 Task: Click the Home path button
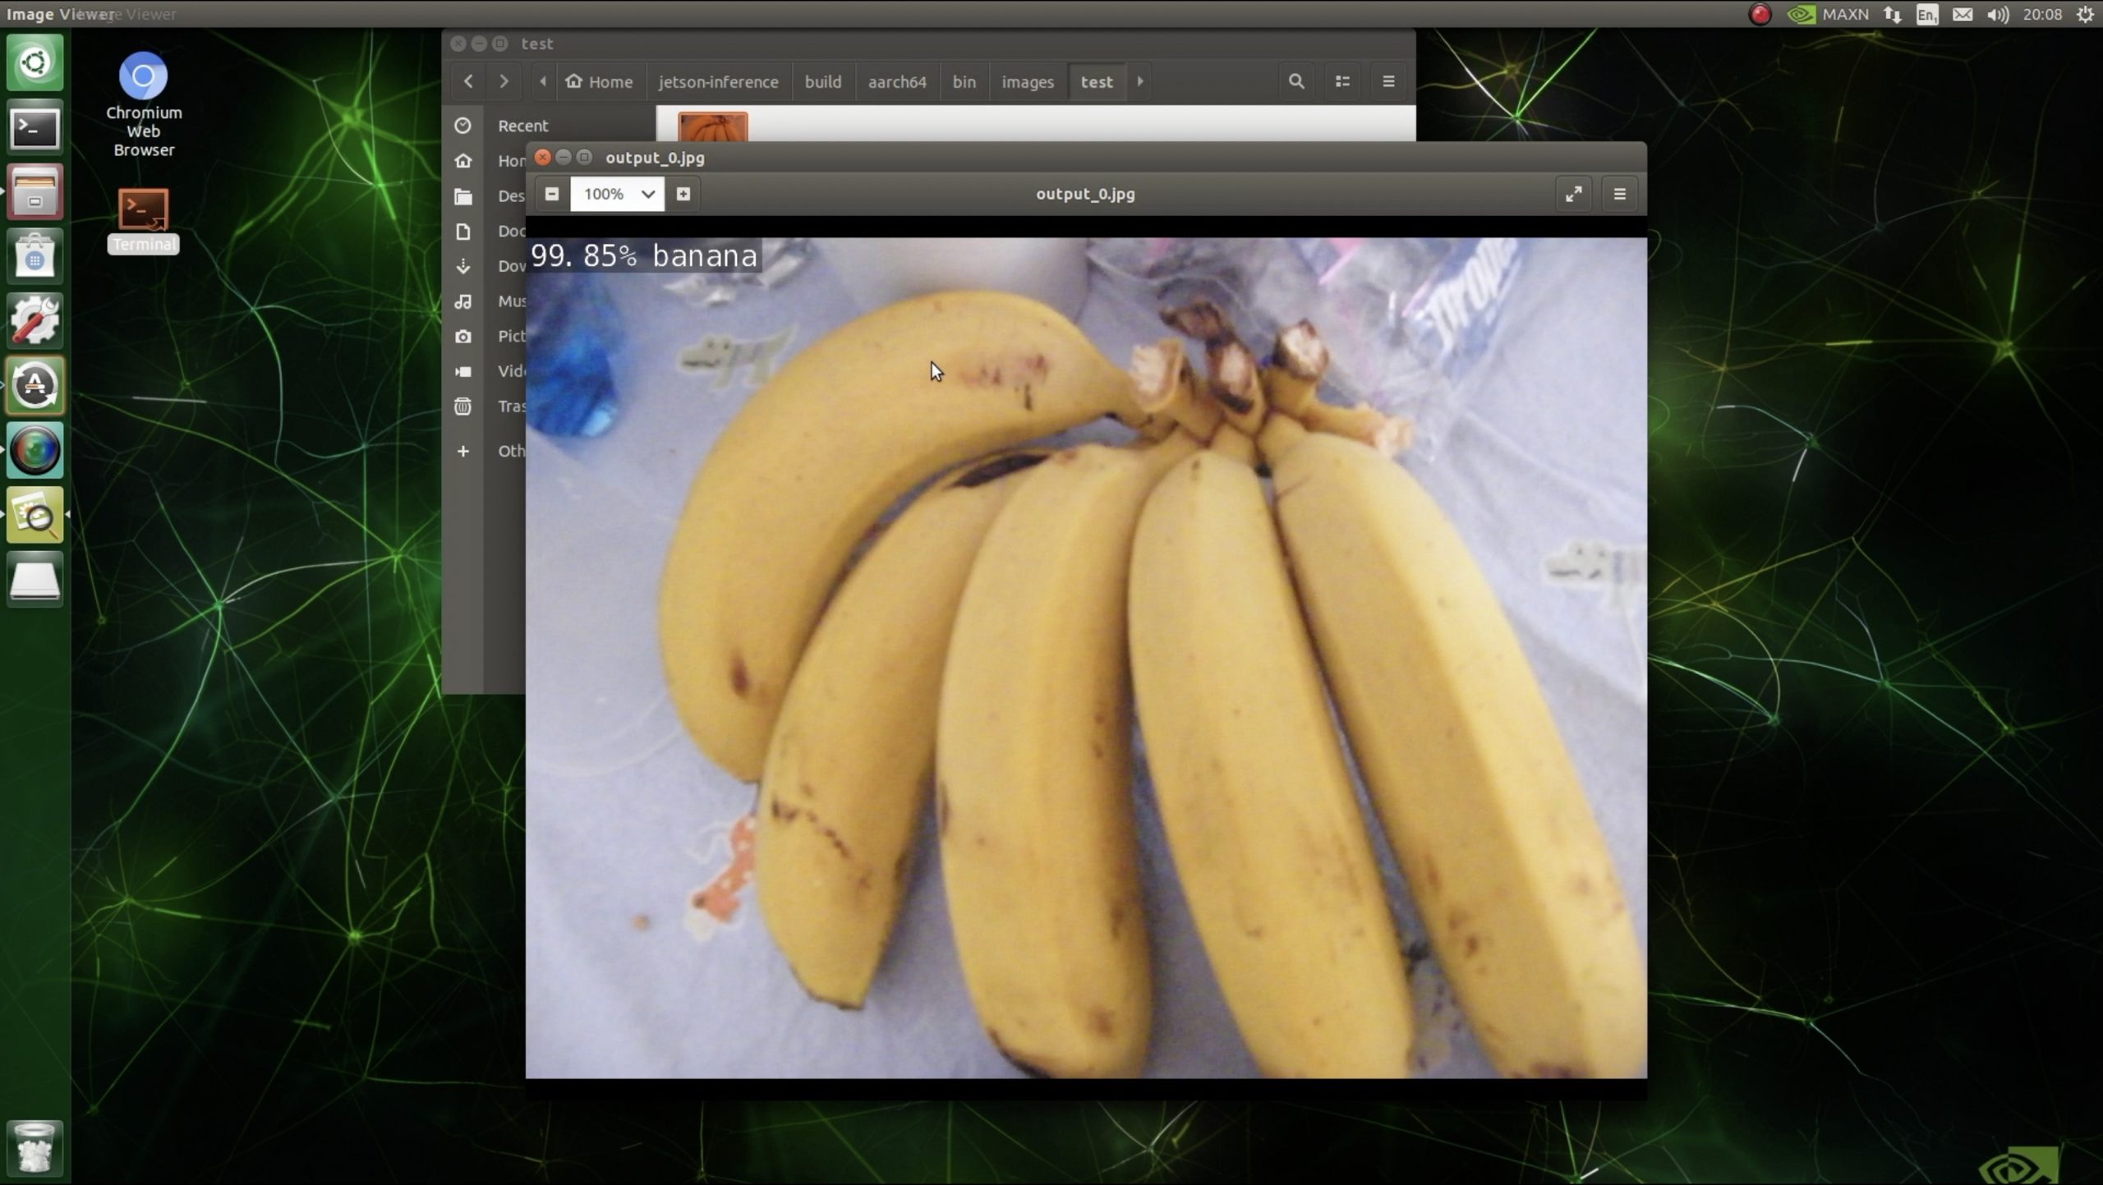(x=599, y=81)
